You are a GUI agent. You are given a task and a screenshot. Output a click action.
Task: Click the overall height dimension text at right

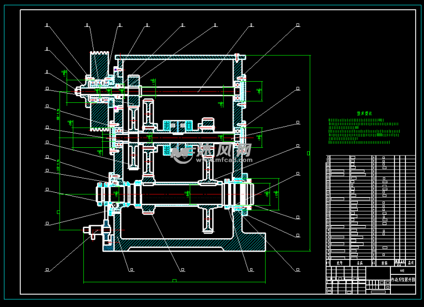[309, 153]
